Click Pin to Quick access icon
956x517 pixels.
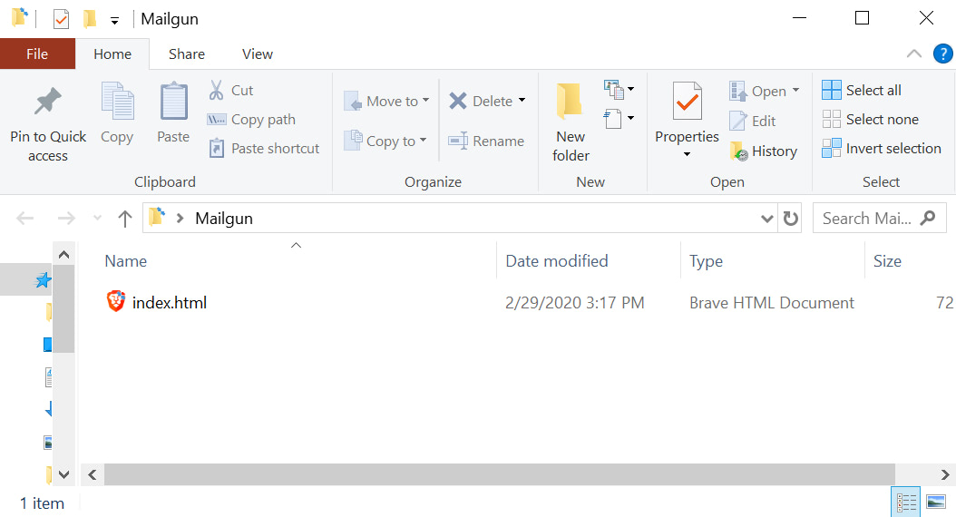tap(47, 102)
